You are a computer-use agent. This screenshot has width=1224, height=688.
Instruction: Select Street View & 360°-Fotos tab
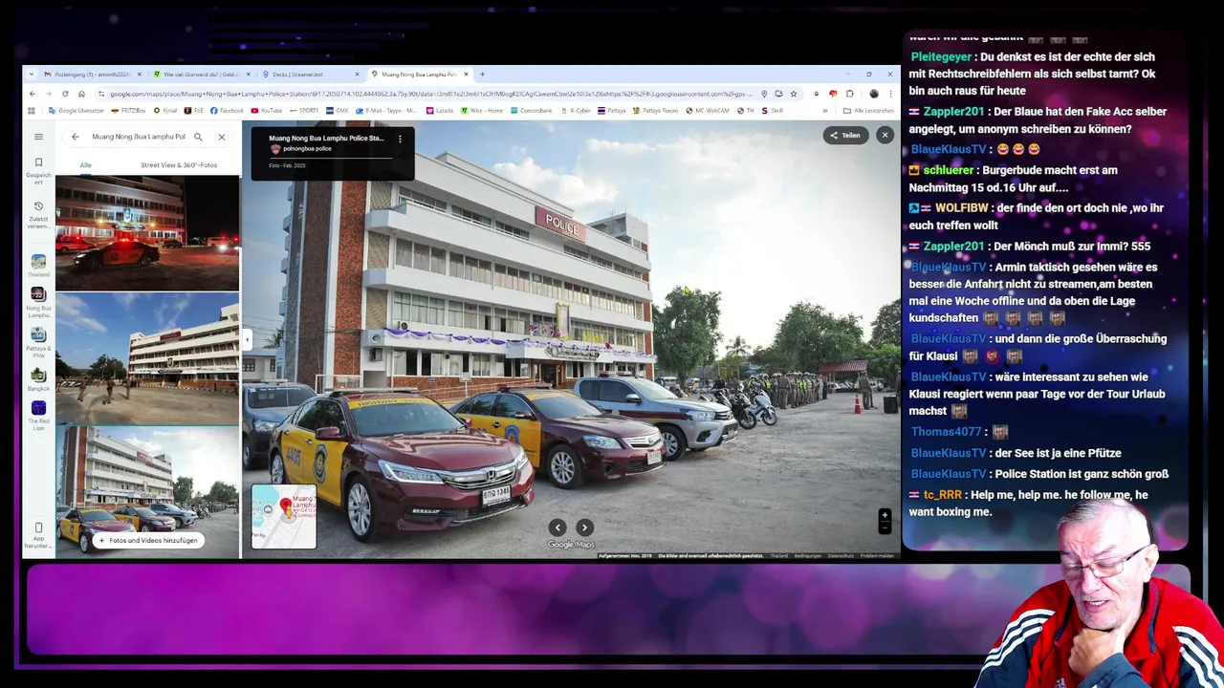[x=179, y=164]
